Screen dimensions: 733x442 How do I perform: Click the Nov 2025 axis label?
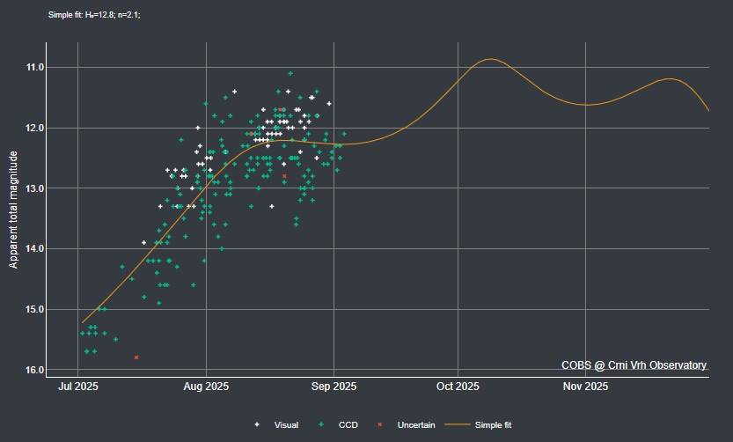(x=585, y=387)
